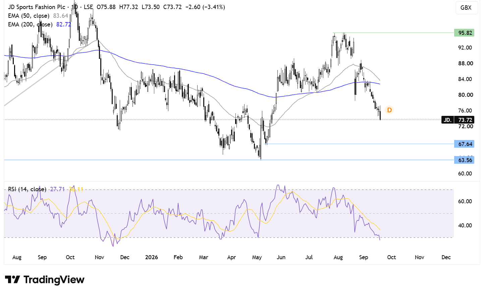485x289 pixels.
Task: Click the EMA 200 value 82.72
Action: pos(64,24)
